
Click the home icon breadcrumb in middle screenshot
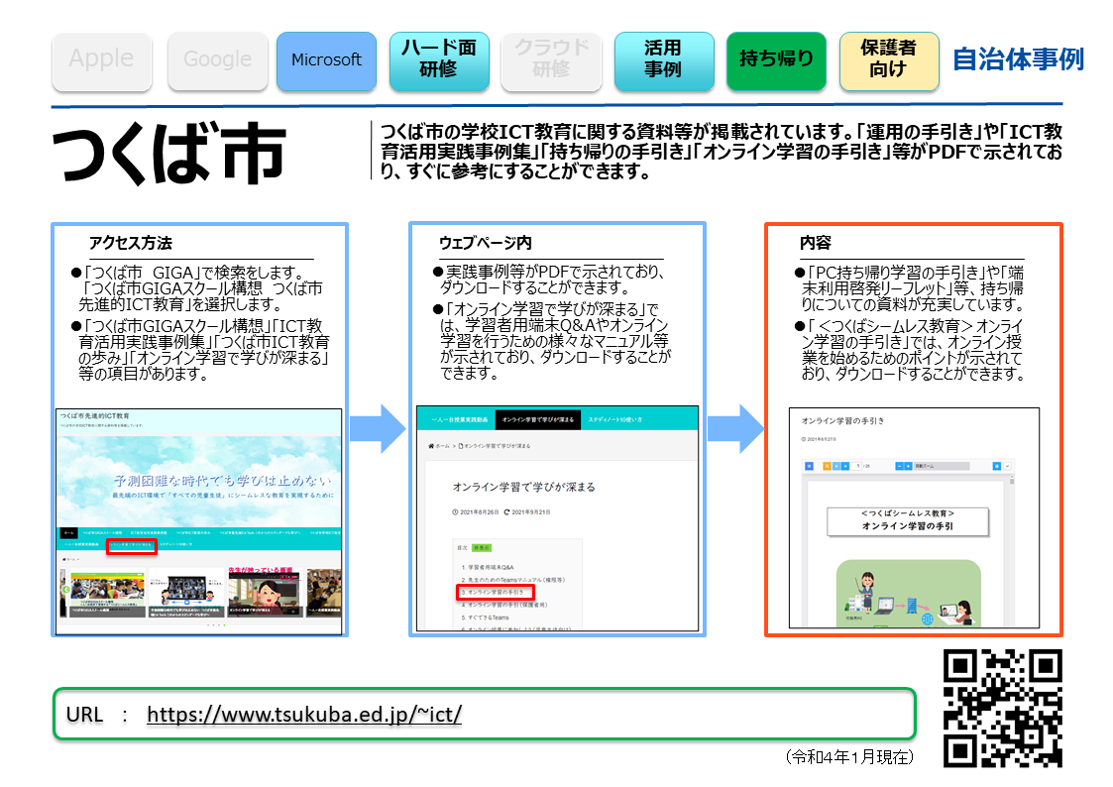pyautogui.click(x=431, y=446)
